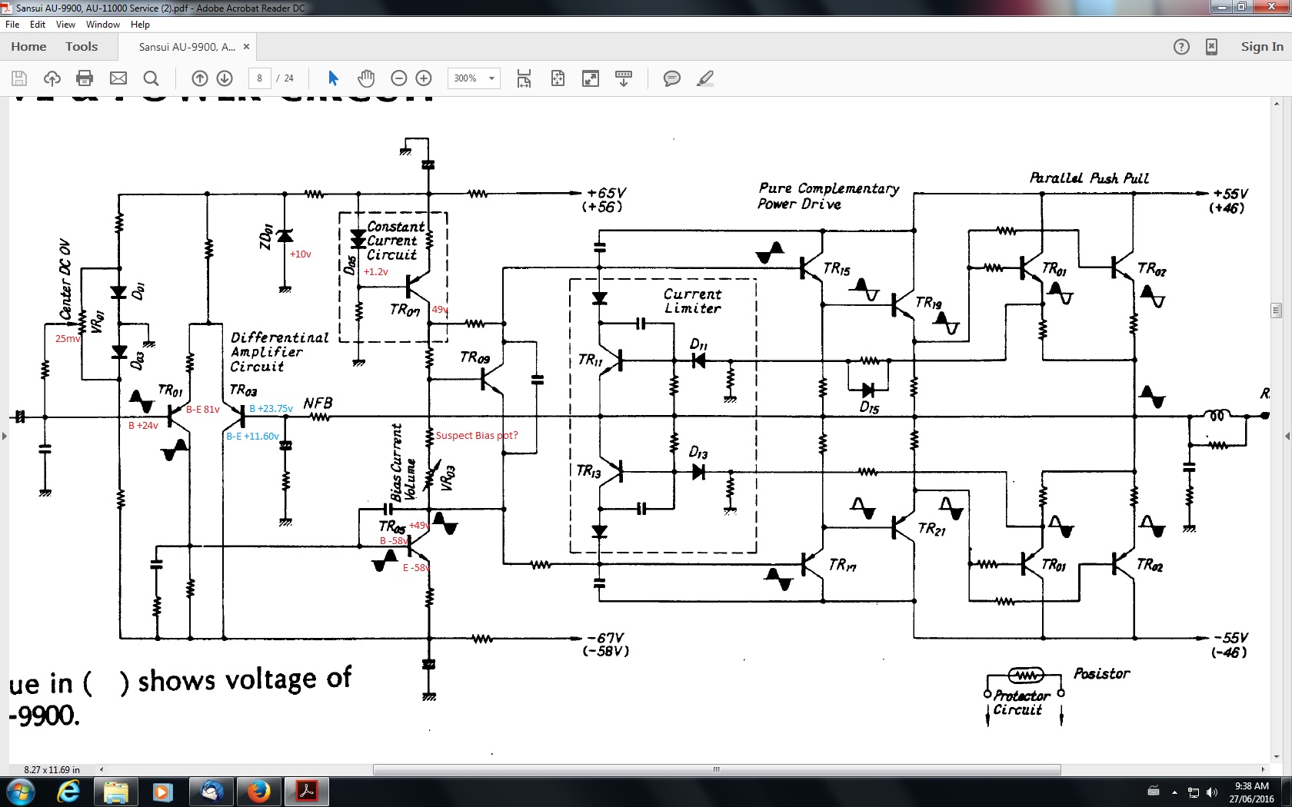The height and width of the screenshot is (807, 1292).
Task: Open the Edit menu
Action: pyautogui.click(x=38, y=25)
